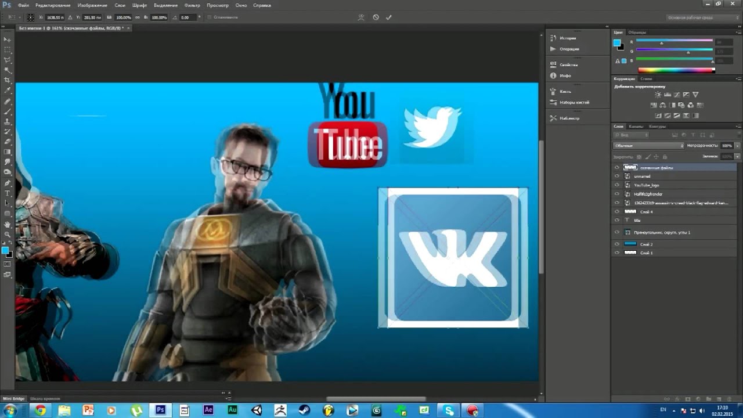Viewport: 743px width, 418px height.
Task: Hide the 'Слой 1' layer
Action: pos(617,253)
